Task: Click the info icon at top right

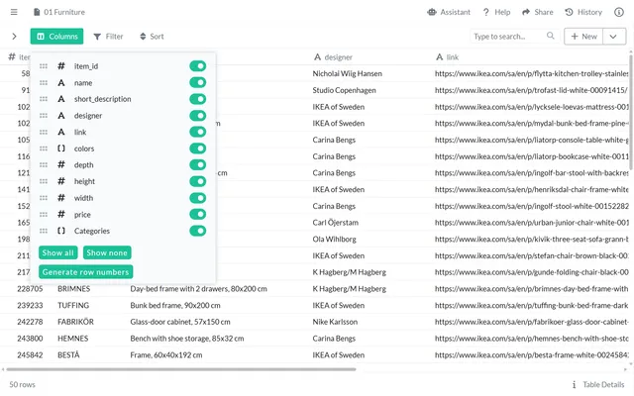Action: [619, 12]
